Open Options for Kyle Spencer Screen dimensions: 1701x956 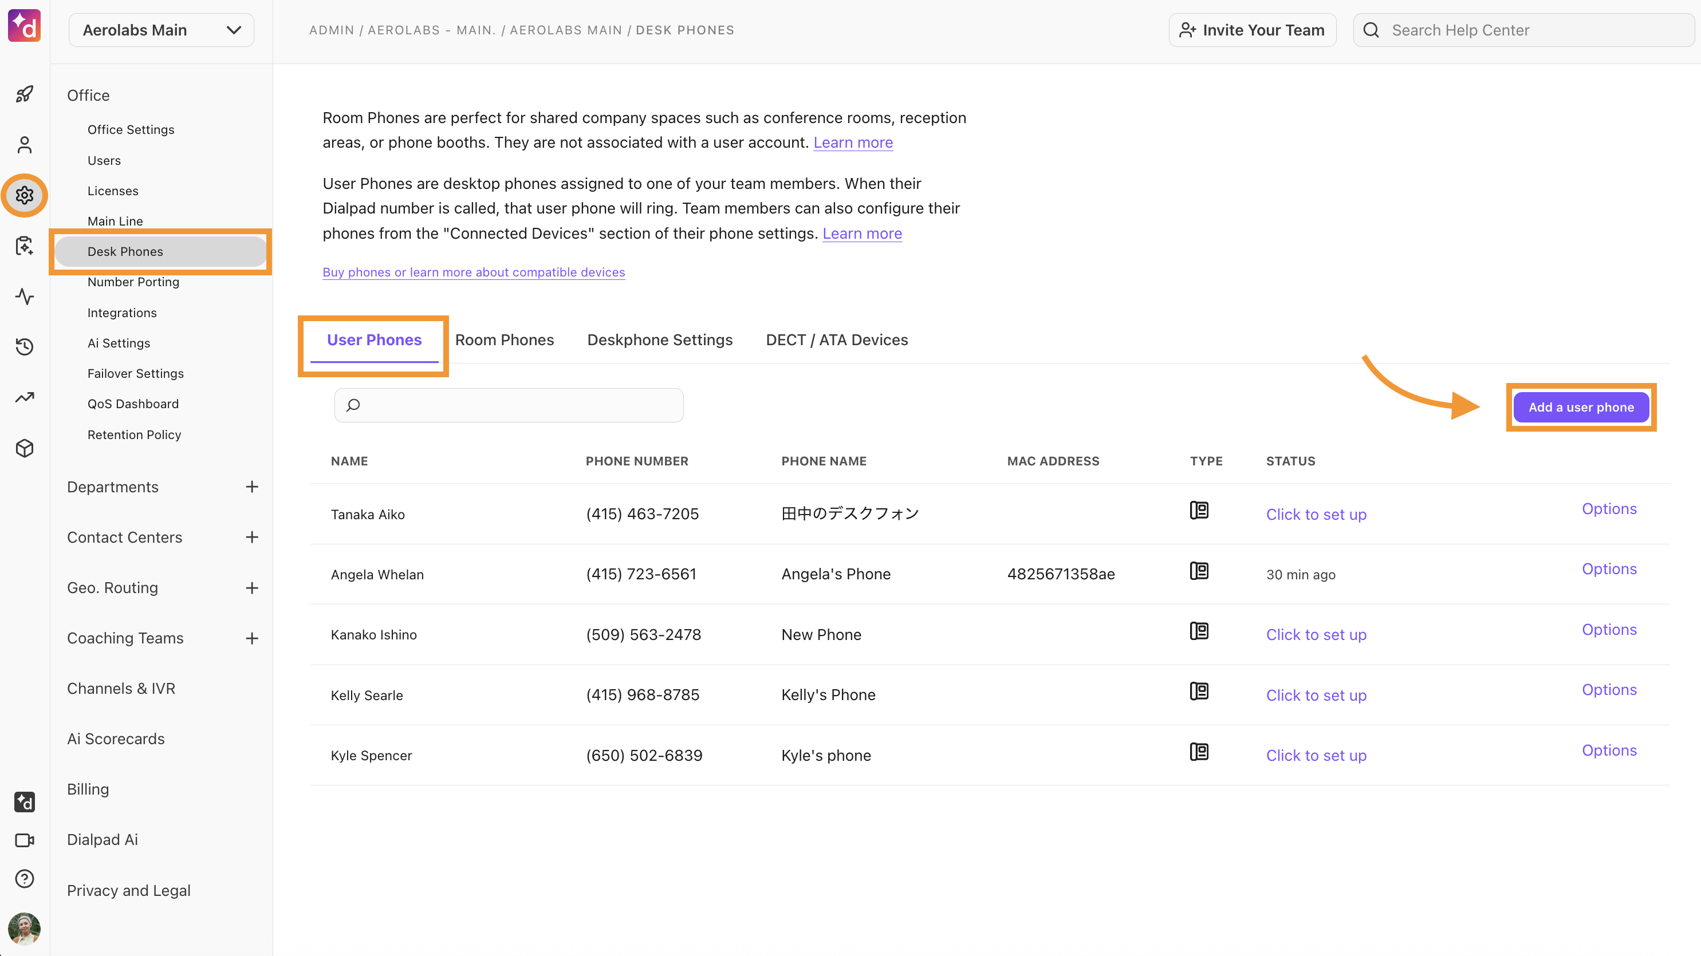click(x=1609, y=750)
